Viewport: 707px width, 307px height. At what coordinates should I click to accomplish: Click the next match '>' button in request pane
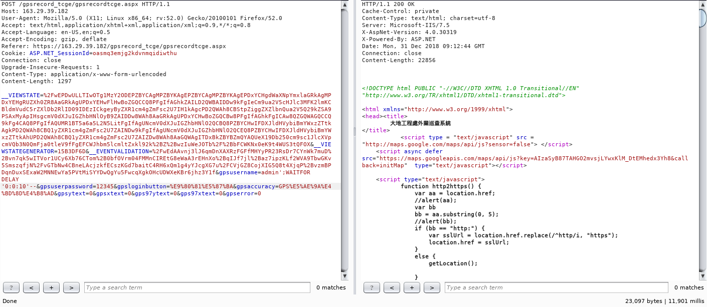click(x=71, y=287)
